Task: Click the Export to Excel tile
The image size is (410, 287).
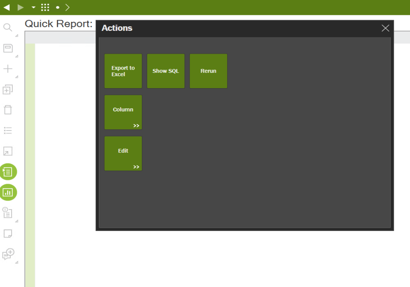Action: pos(123,71)
